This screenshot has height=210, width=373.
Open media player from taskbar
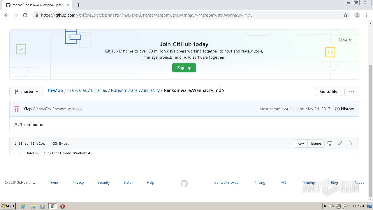(x=43, y=206)
